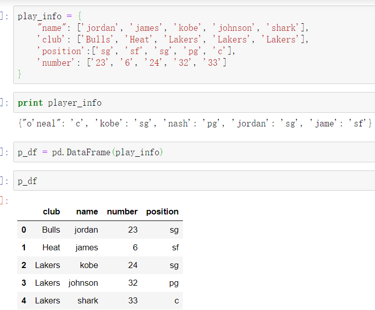Click the 'print player_info' code cell
This screenshot has height=310, width=375.
pyautogui.click(x=194, y=102)
